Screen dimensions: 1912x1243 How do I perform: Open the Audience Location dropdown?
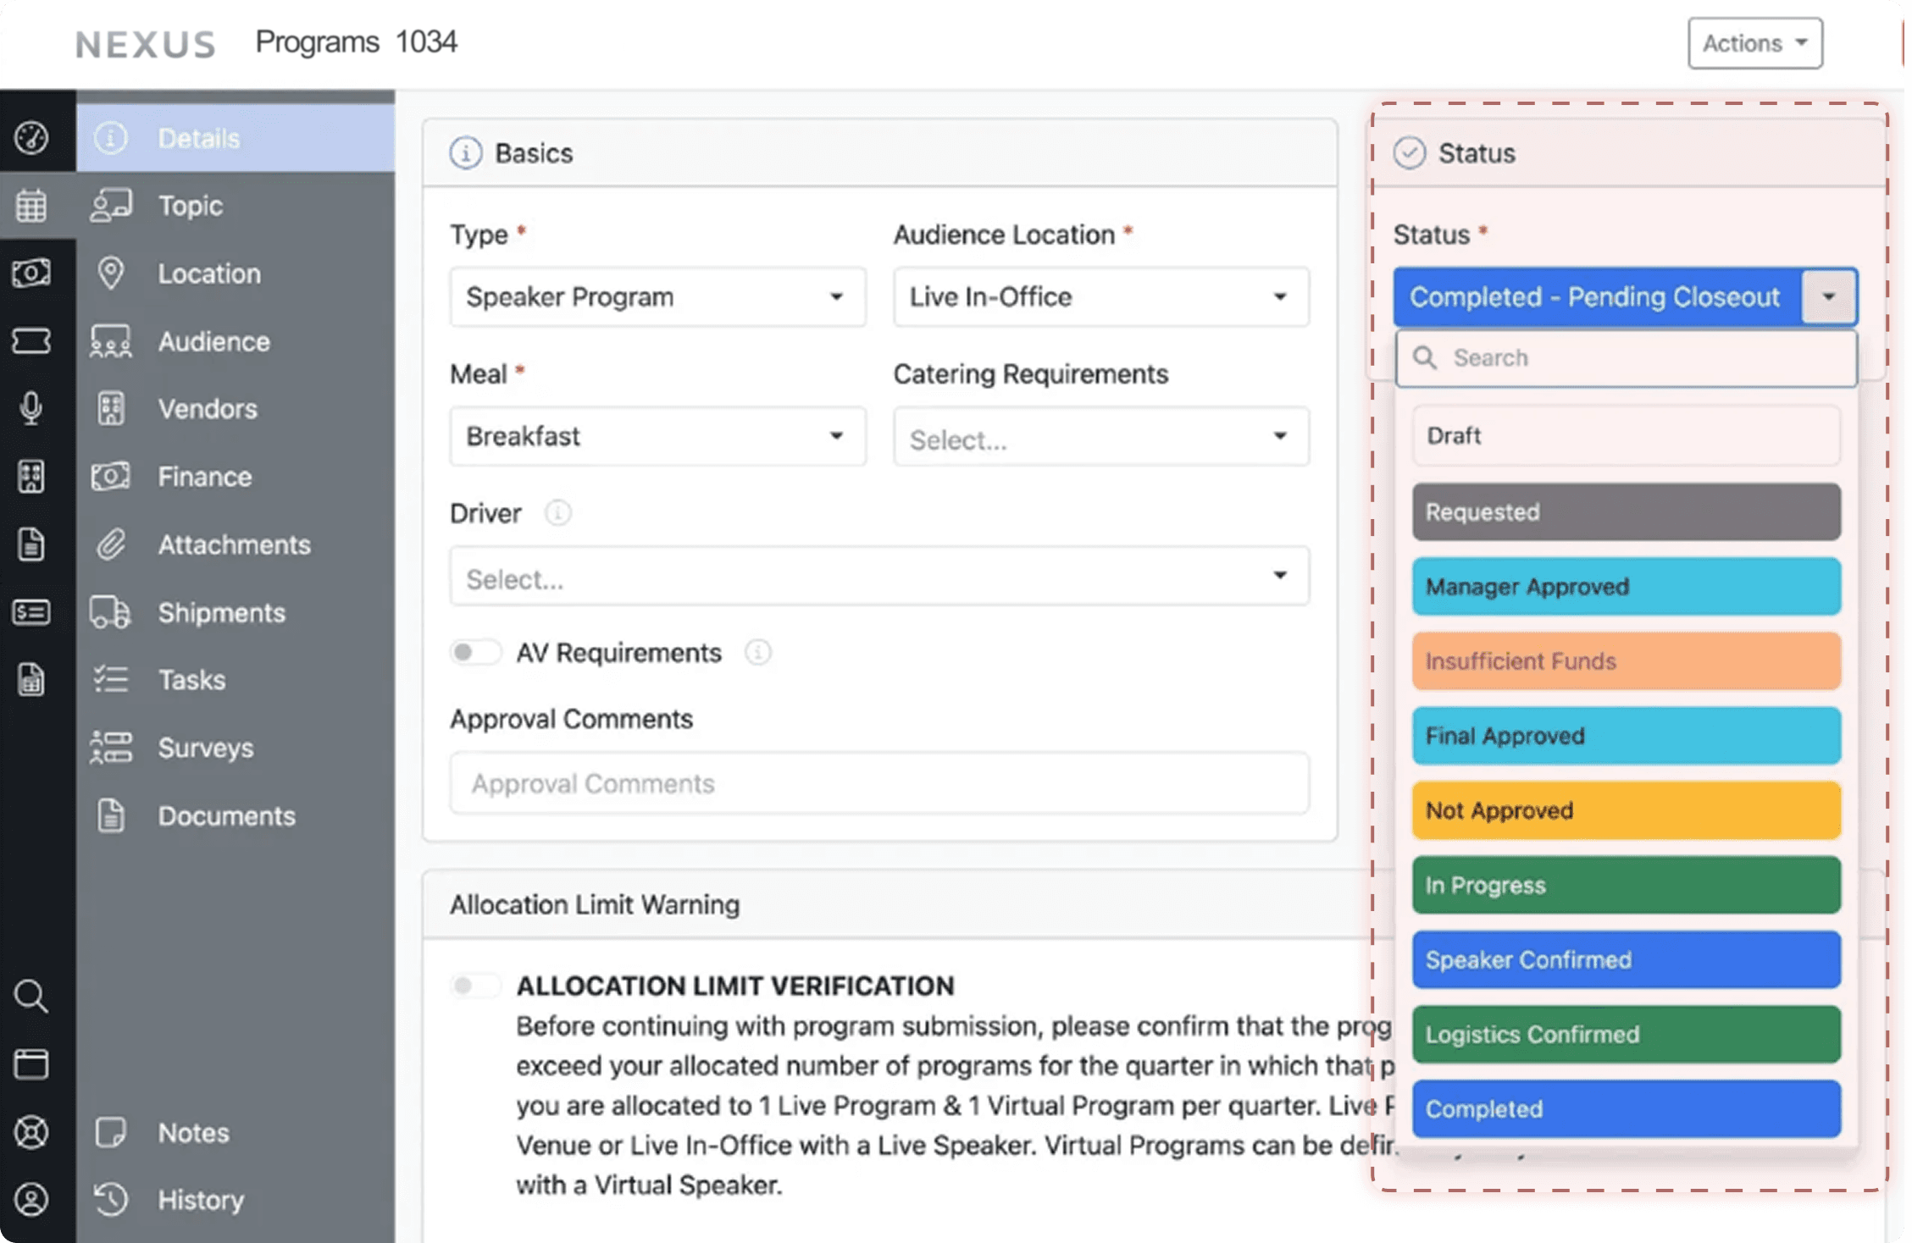click(1100, 297)
